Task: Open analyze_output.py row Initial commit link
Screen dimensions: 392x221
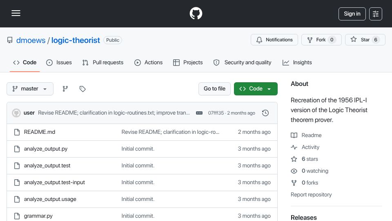Action: pos(138,149)
